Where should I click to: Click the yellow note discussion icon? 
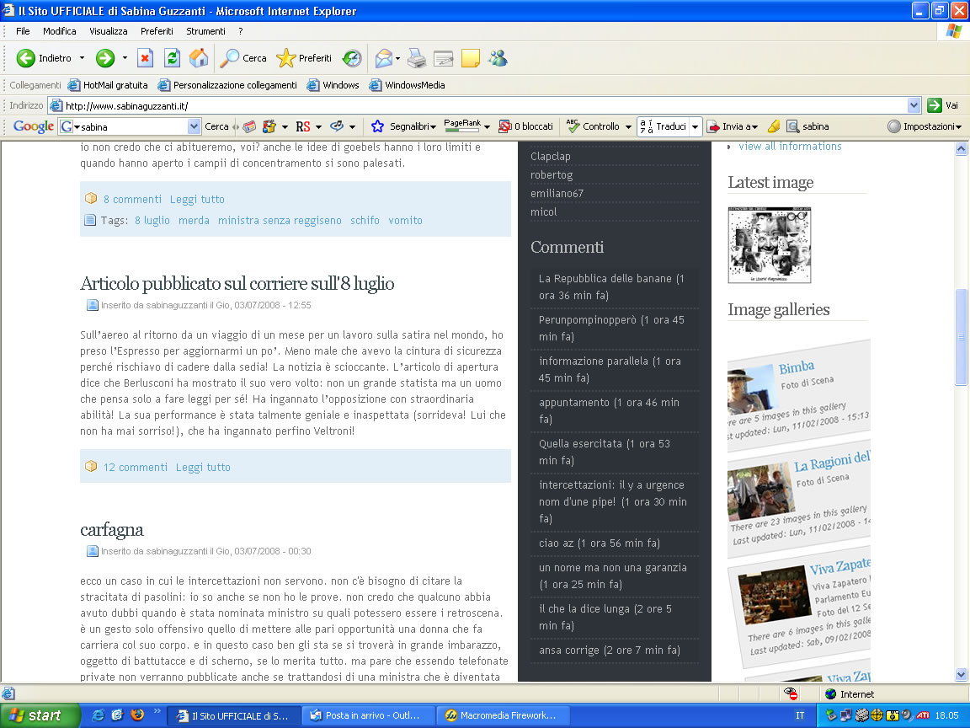pos(470,58)
